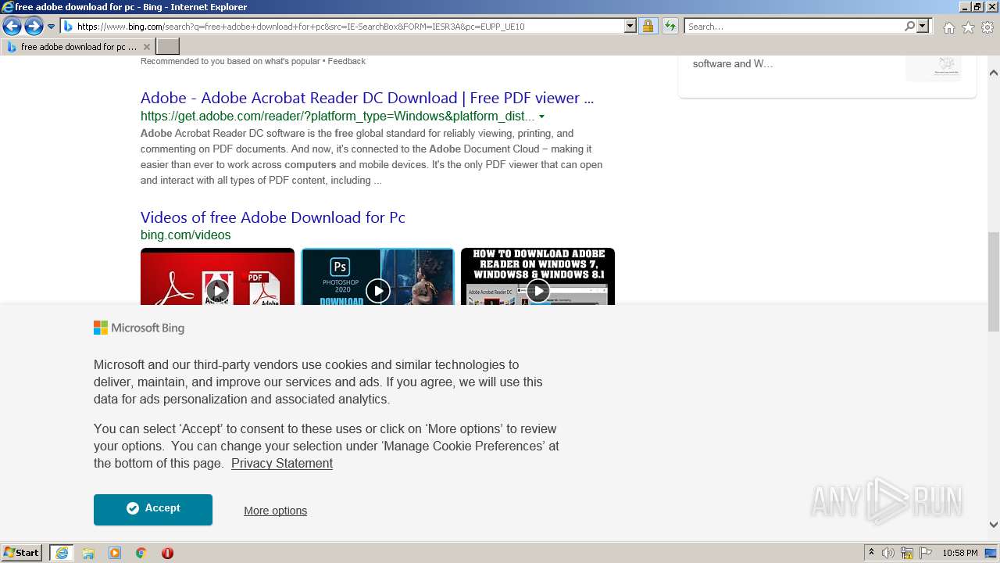Open the Windows Start menu

[21, 553]
